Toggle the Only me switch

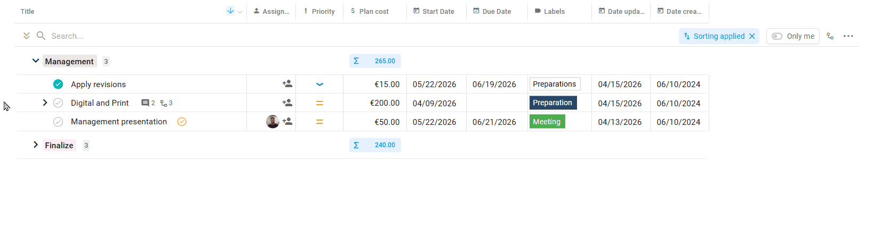pos(777,36)
